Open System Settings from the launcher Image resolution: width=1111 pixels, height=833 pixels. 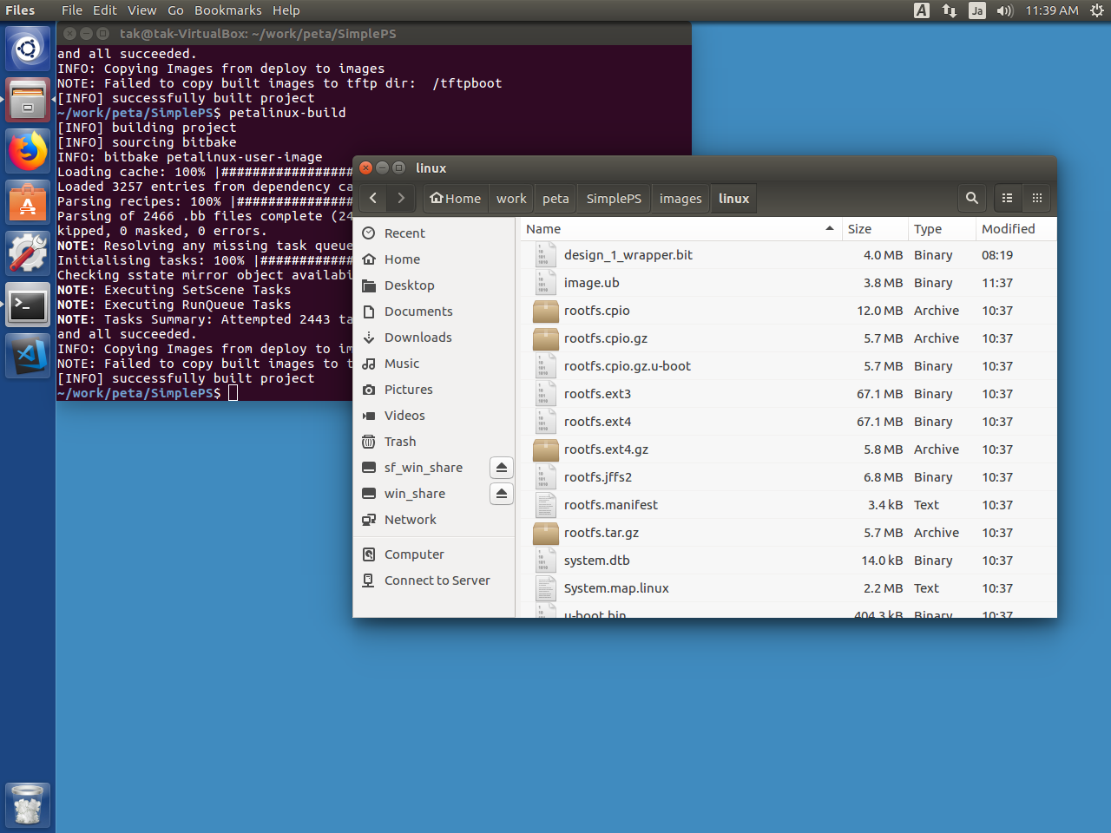point(28,254)
